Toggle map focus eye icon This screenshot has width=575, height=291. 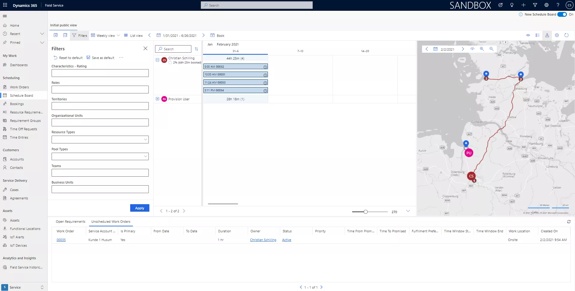pyautogui.click(x=472, y=49)
